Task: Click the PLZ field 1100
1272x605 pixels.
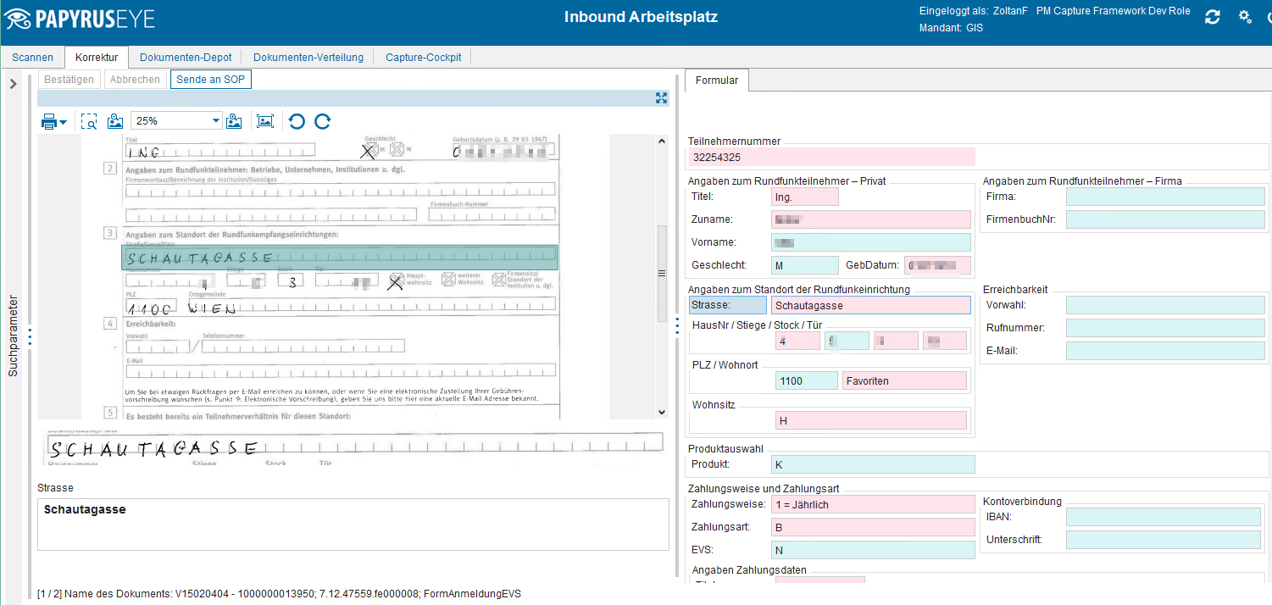Action: pos(806,380)
